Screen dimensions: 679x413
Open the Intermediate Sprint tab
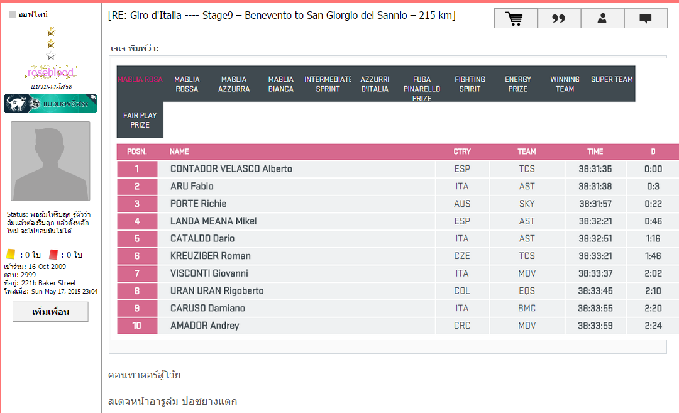coord(328,84)
